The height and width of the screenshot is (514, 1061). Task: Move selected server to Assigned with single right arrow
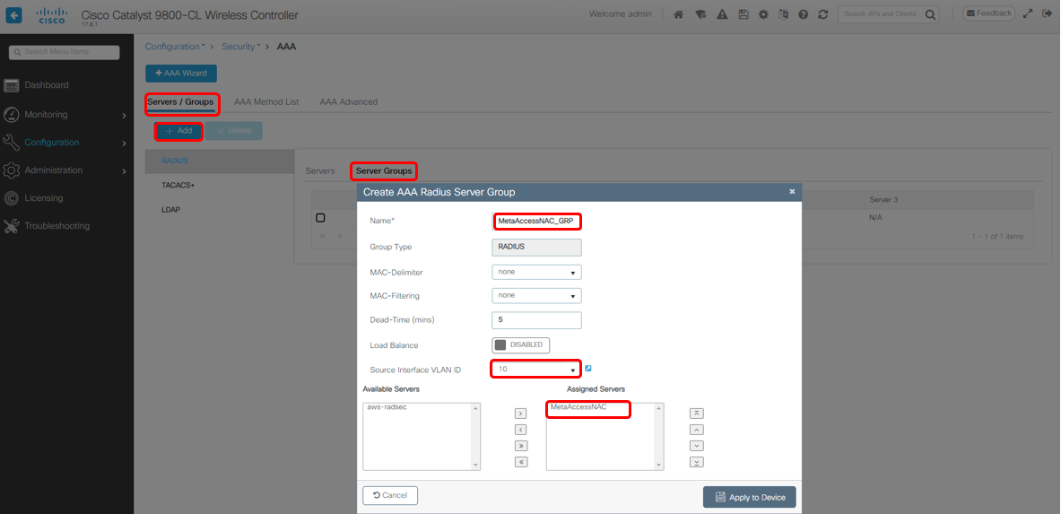coord(521,414)
